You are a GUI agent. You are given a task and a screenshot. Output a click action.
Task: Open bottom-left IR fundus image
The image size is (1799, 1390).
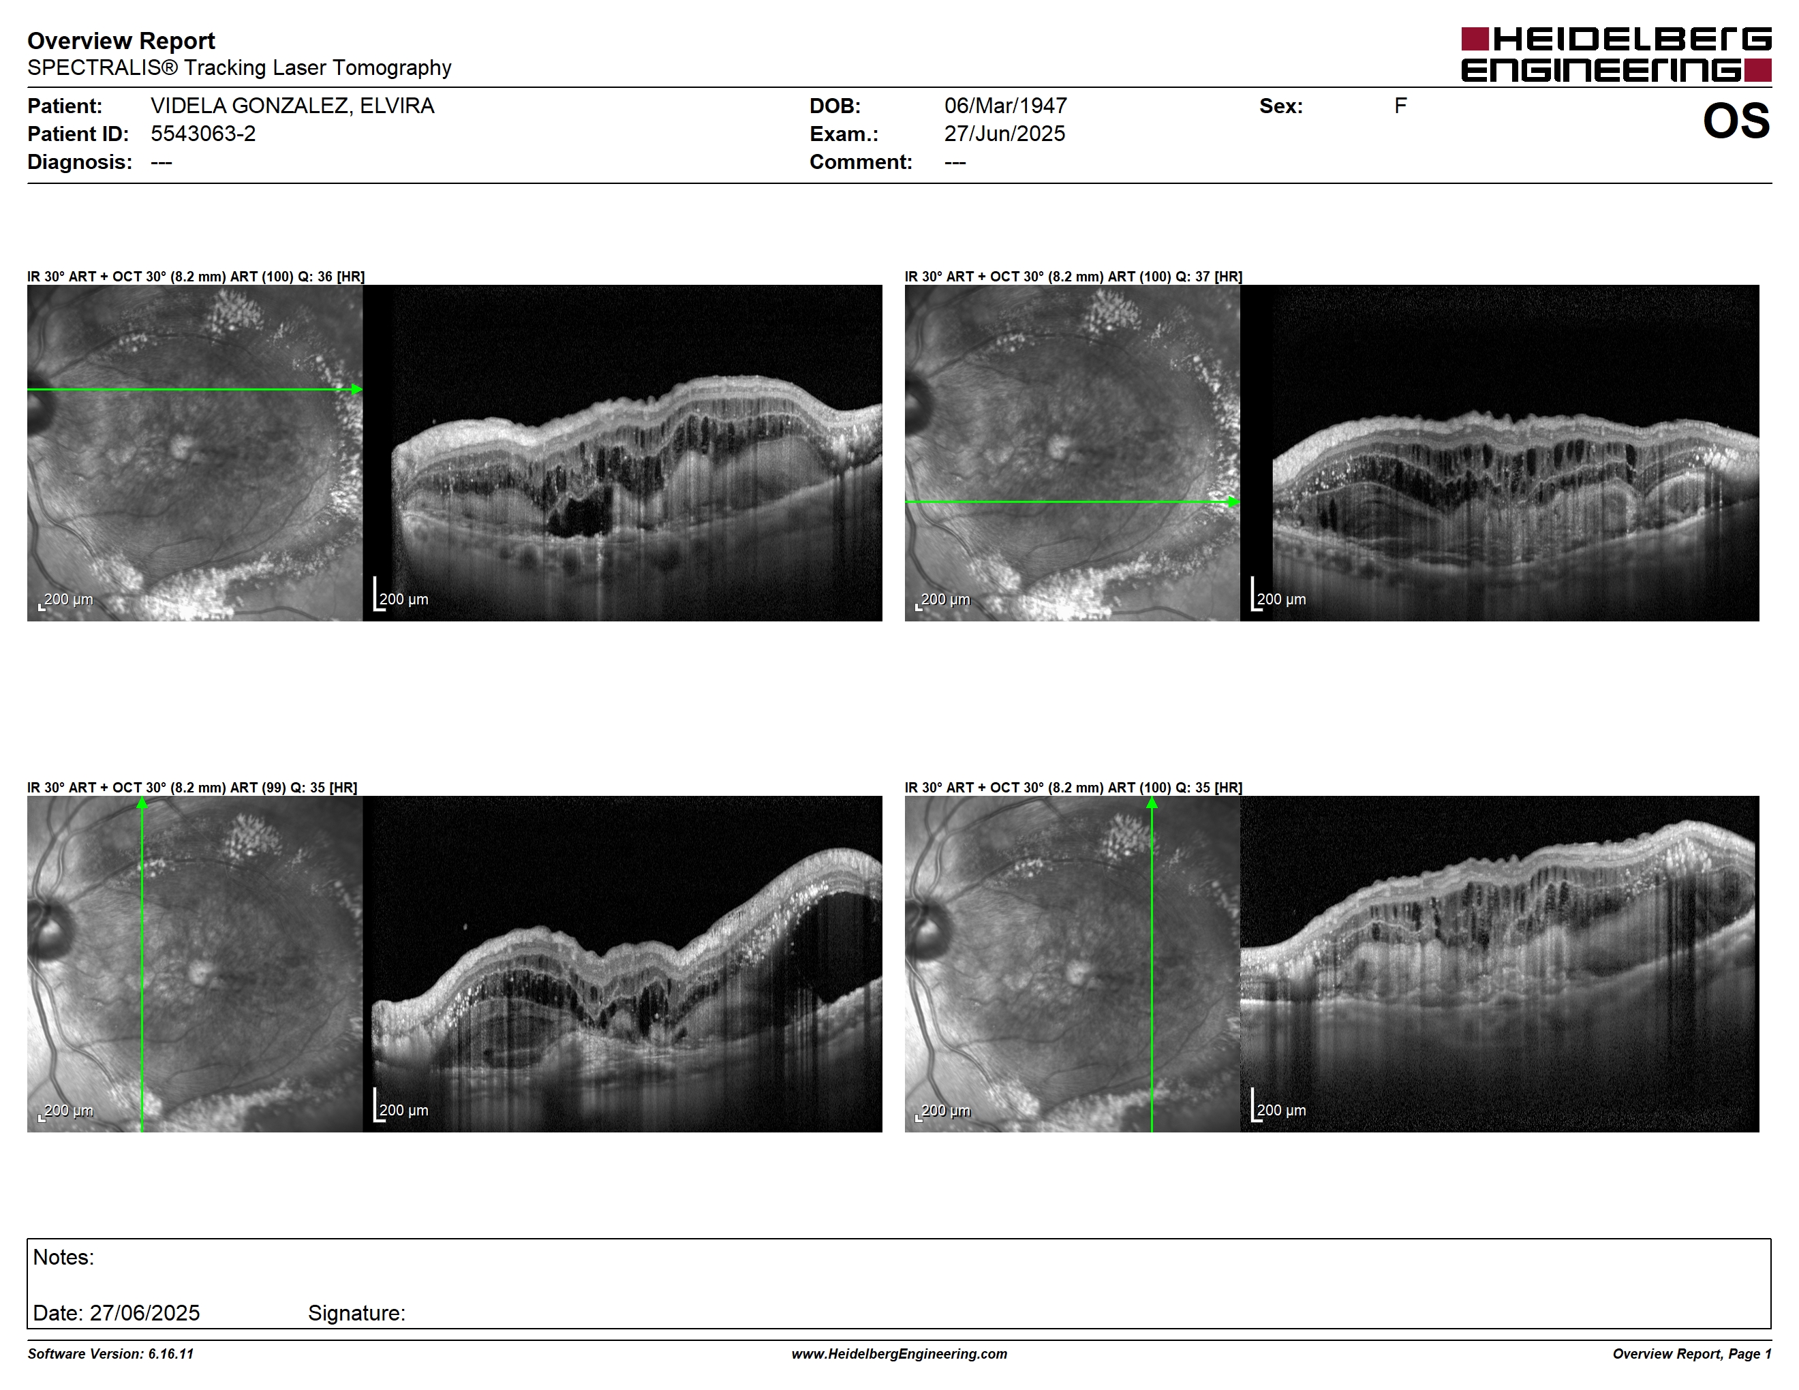pyautogui.click(x=194, y=963)
